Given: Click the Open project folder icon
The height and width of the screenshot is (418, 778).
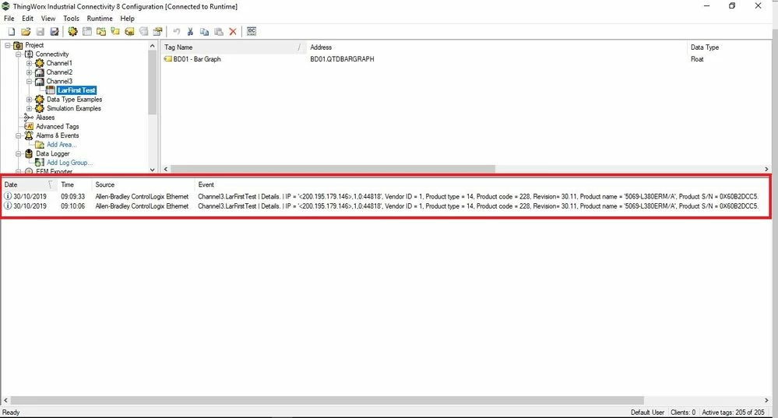Looking at the screenshot, I should tap(26, 32).
